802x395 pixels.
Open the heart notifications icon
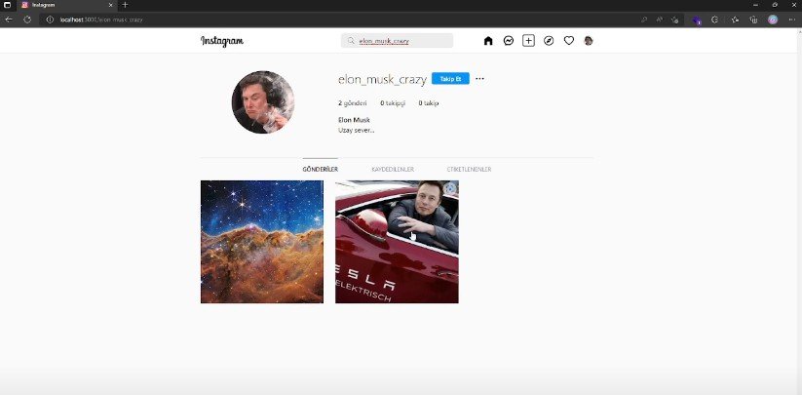pyautogui.click(x=569, y=40)
